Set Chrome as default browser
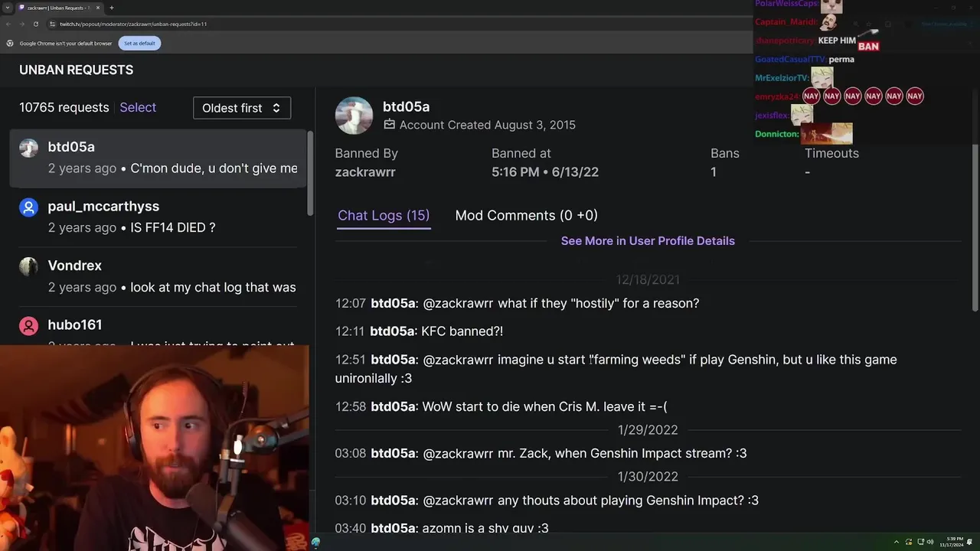980x551 pixels. tap(139, 43)
